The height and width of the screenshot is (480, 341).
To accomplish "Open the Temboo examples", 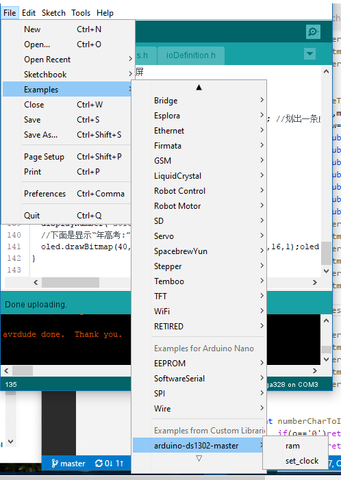I will click(x=199, y=281).
